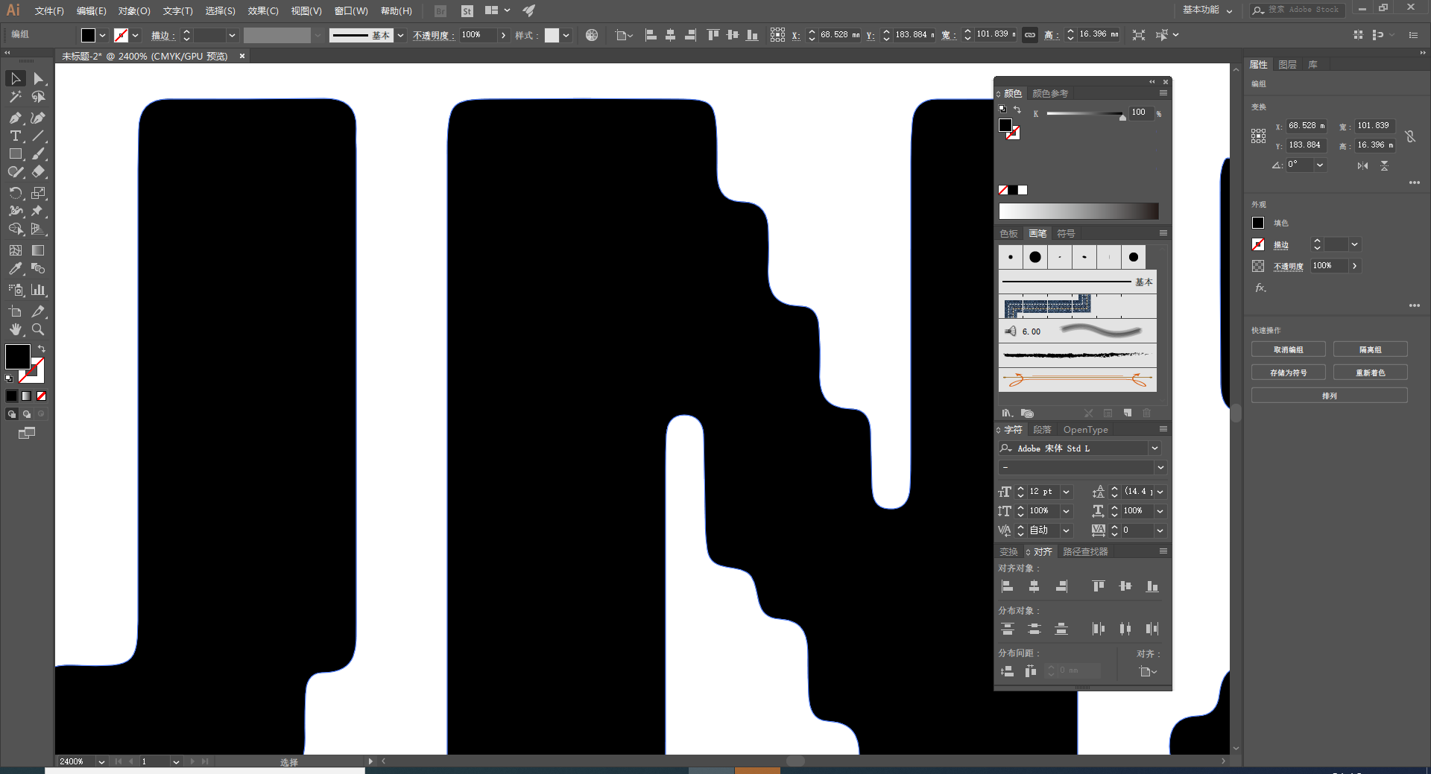Set paint mode to None in toolbar
This screenshot has height=774, width=1431.
[42, 396]
